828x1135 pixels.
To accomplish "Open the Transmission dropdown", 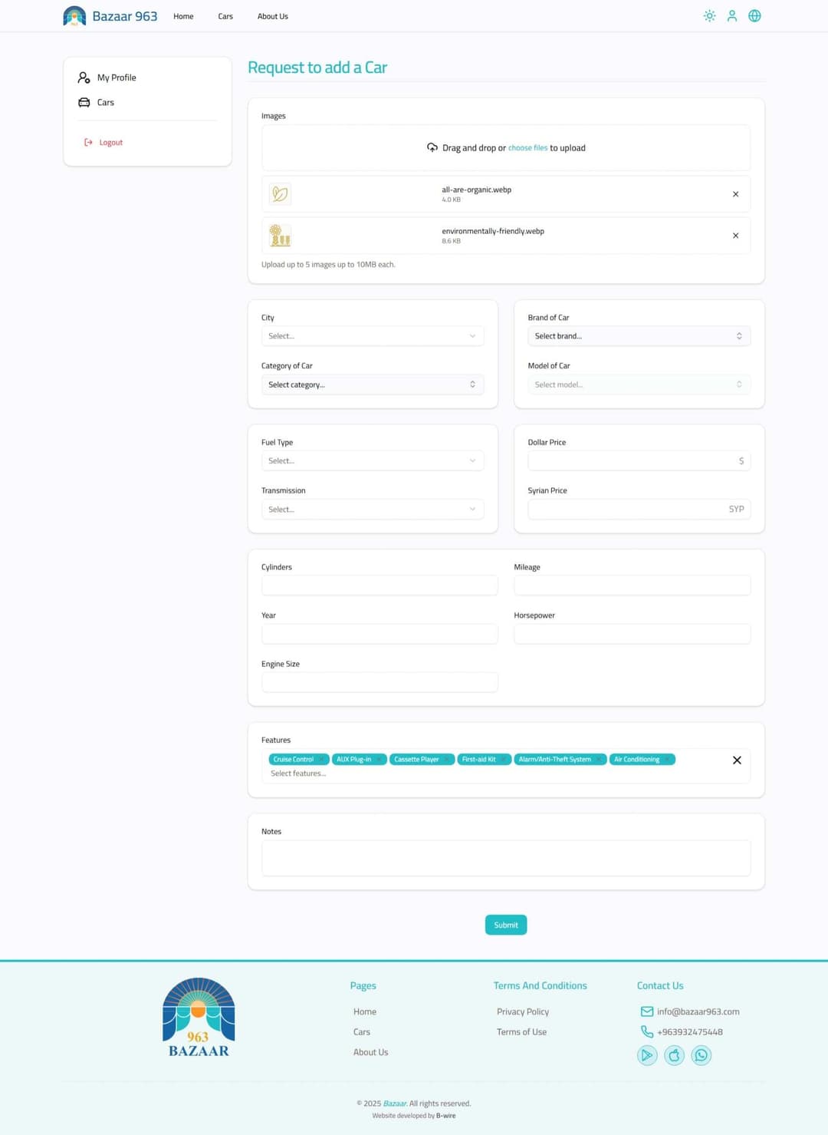I will pyautogui.click(x=372, y=509).
